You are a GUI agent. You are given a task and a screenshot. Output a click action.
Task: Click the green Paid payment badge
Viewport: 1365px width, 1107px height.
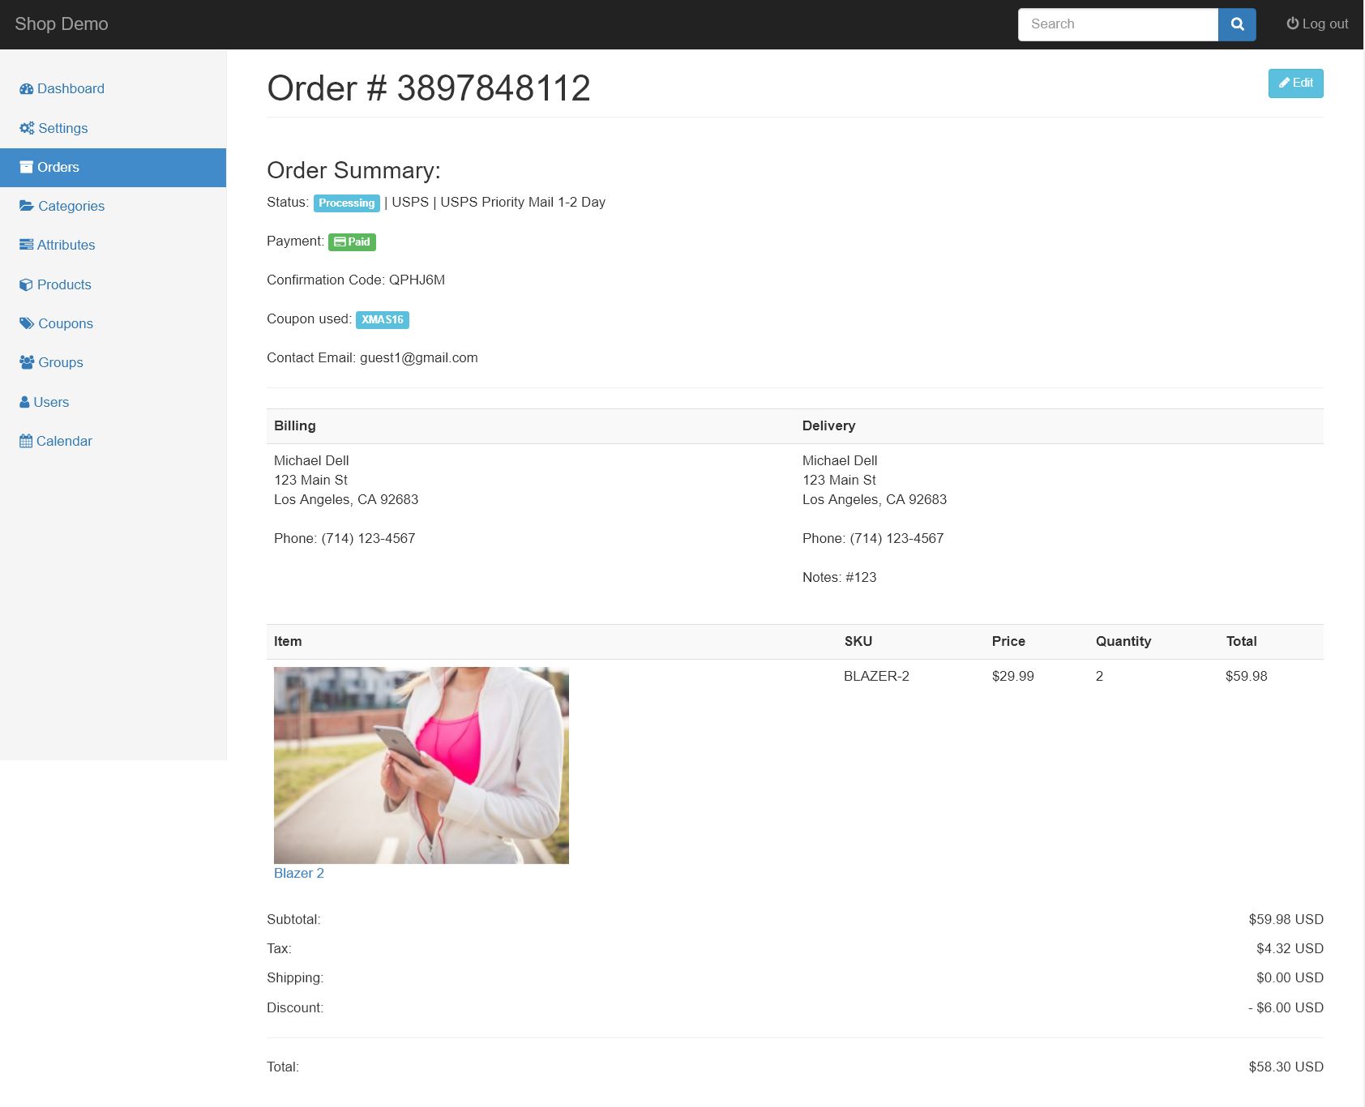tap(352, 241)
